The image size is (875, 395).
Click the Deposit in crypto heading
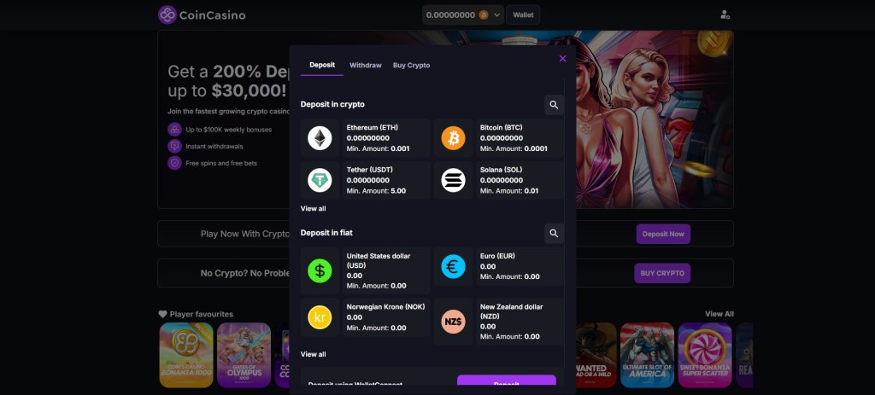coord(332,105)
